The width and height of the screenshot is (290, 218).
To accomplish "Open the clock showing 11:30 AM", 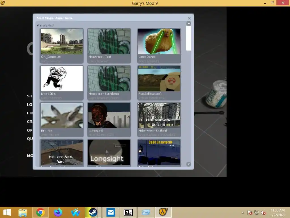I will coord(278,213).
